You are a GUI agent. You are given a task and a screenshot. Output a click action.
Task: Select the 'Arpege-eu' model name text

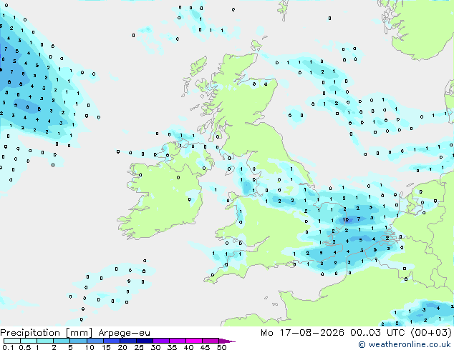124,334
